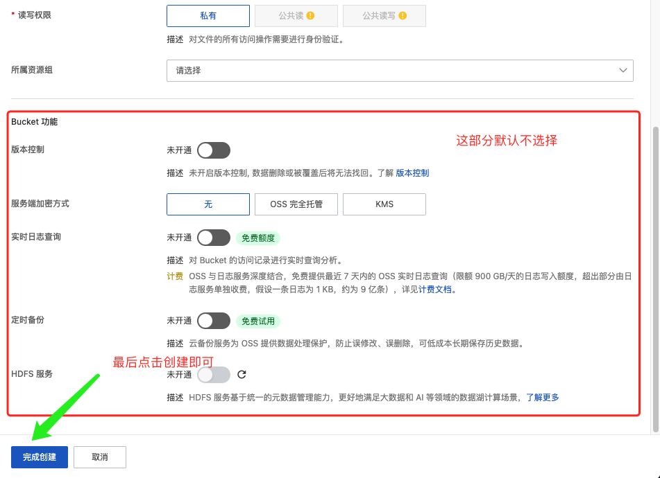This screenshot has width=660, height=478.
Task: Click the 完成创建 button
Action: (x=40, y=457)
